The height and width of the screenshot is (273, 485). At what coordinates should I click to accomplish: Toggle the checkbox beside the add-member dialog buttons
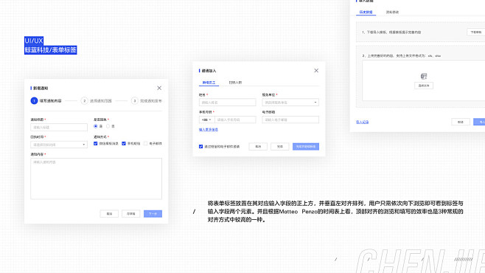200,146
